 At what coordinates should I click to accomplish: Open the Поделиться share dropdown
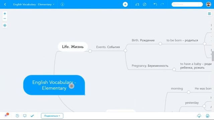(x=52, y=116)
